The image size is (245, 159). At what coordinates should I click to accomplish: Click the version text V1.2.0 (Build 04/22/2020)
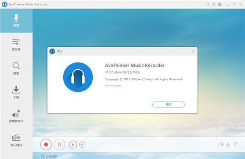pos(122,72)
